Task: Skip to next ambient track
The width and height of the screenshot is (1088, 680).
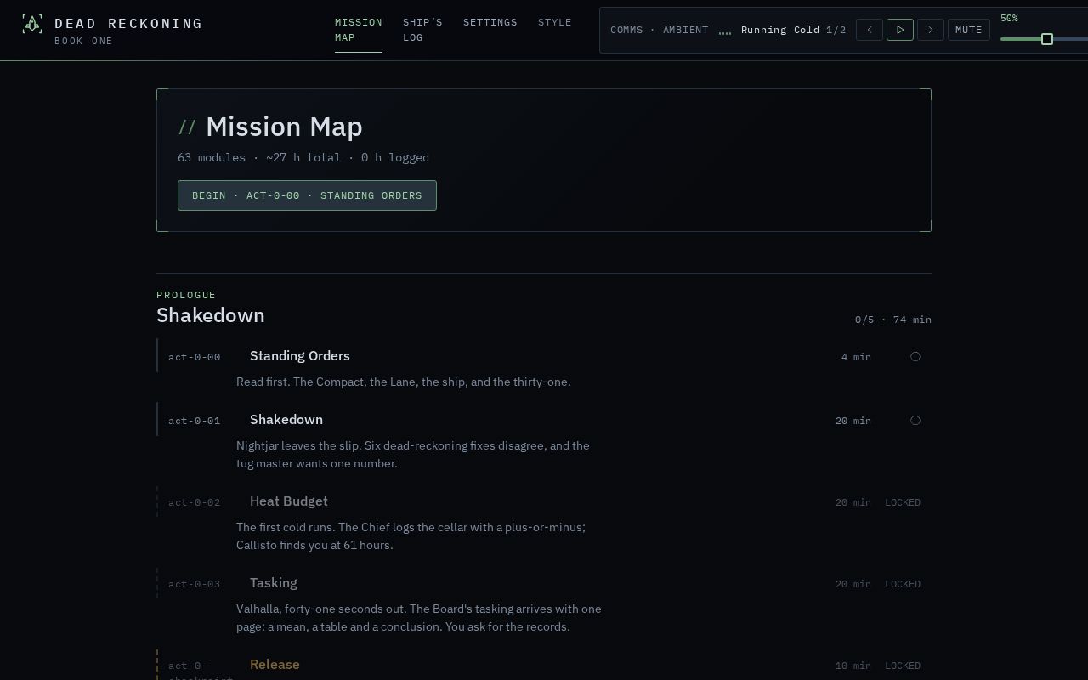Action: 931,30
